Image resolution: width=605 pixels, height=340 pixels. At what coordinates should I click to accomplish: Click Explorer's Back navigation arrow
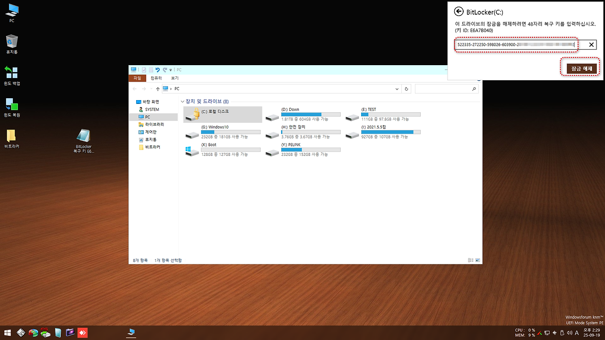[x=135, y=89]
